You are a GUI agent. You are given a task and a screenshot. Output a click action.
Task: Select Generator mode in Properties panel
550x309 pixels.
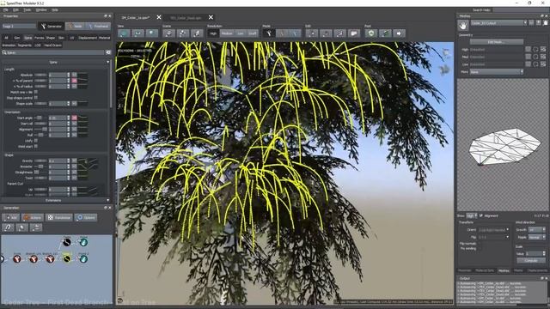(x=52, y=27)
